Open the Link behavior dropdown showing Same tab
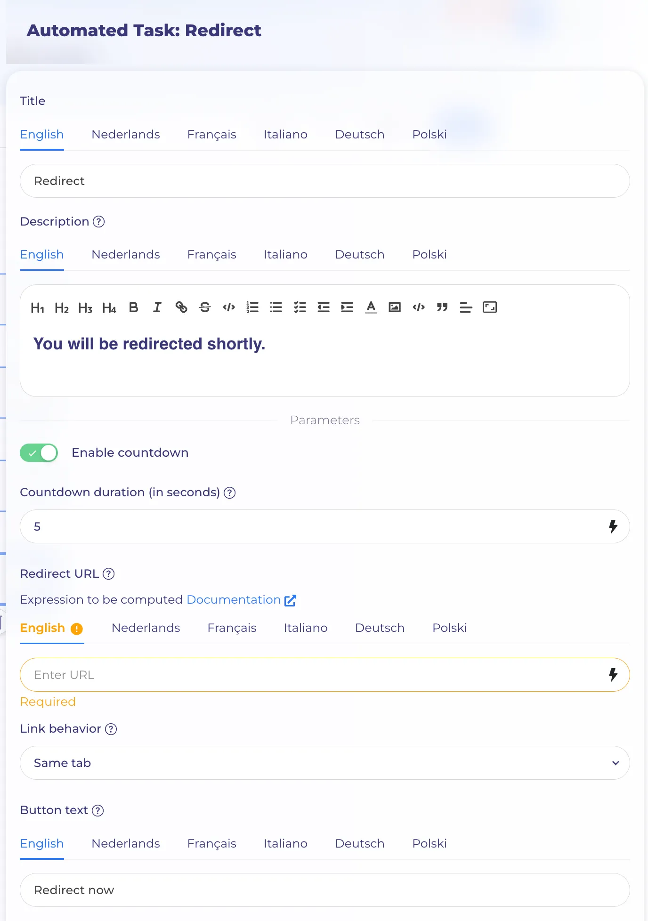 (324, 763)
